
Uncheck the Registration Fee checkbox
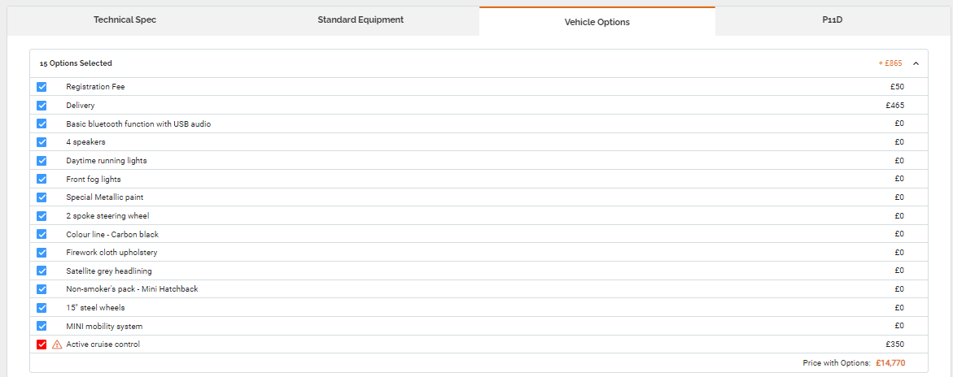click(x=42, y=87)
